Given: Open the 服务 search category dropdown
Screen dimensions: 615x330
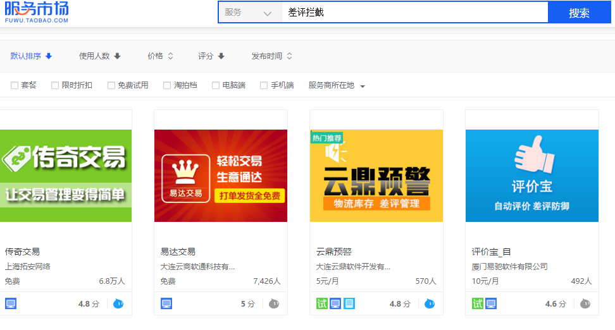Looking at the screenshot, I should click(x=250, y=13).
